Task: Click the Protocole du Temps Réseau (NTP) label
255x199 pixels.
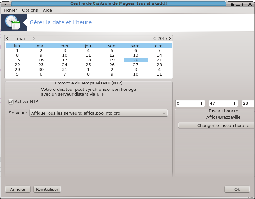Action: pos(89,83)
